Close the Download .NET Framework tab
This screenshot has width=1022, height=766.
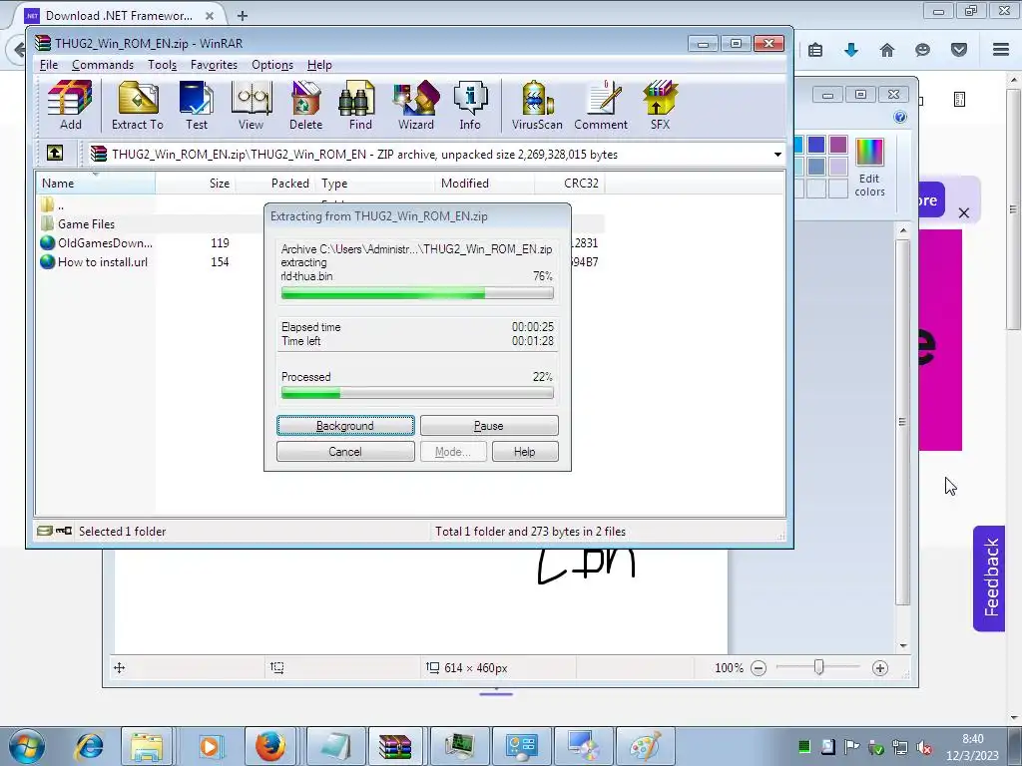tap(210, 16)
